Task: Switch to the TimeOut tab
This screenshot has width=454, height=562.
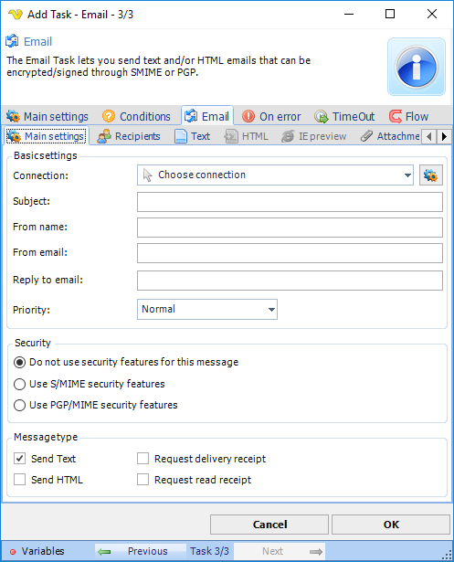Action: 344,116
